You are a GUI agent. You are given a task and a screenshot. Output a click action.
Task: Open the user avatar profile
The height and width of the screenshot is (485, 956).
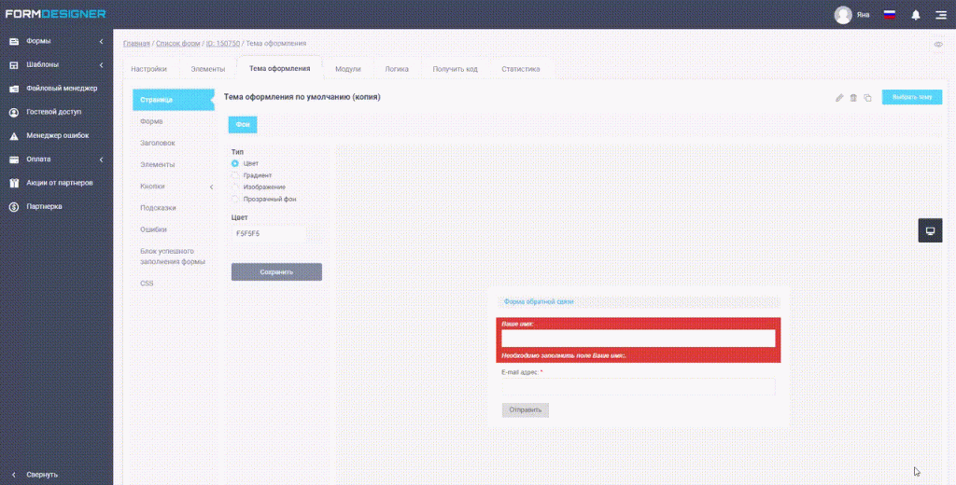pyautogui.click(x=843, y=15)
